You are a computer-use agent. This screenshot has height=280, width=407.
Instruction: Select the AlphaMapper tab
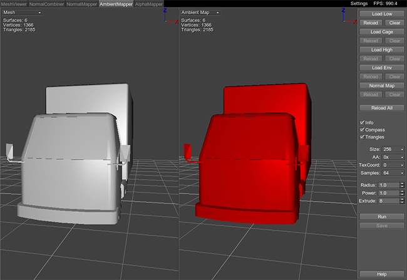(x=148, y=4)
